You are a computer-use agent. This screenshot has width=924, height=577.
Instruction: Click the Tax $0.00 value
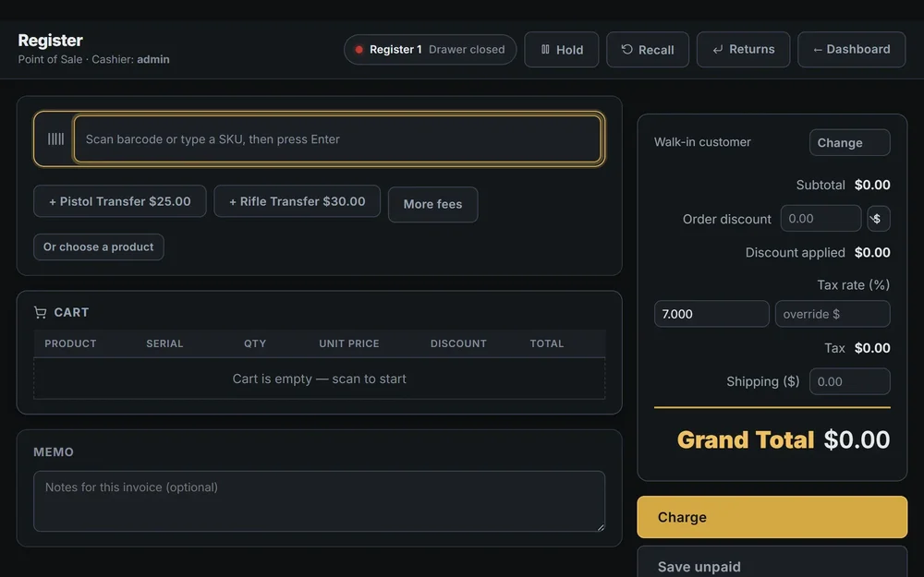tap(872, 348)
